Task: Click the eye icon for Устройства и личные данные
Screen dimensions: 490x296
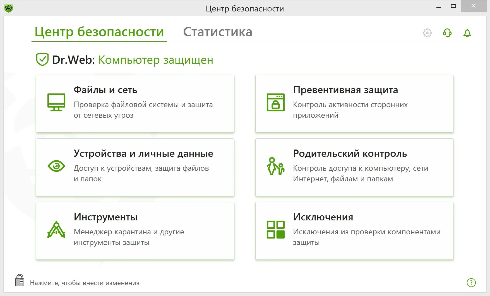Action: (x=56, y=166)
